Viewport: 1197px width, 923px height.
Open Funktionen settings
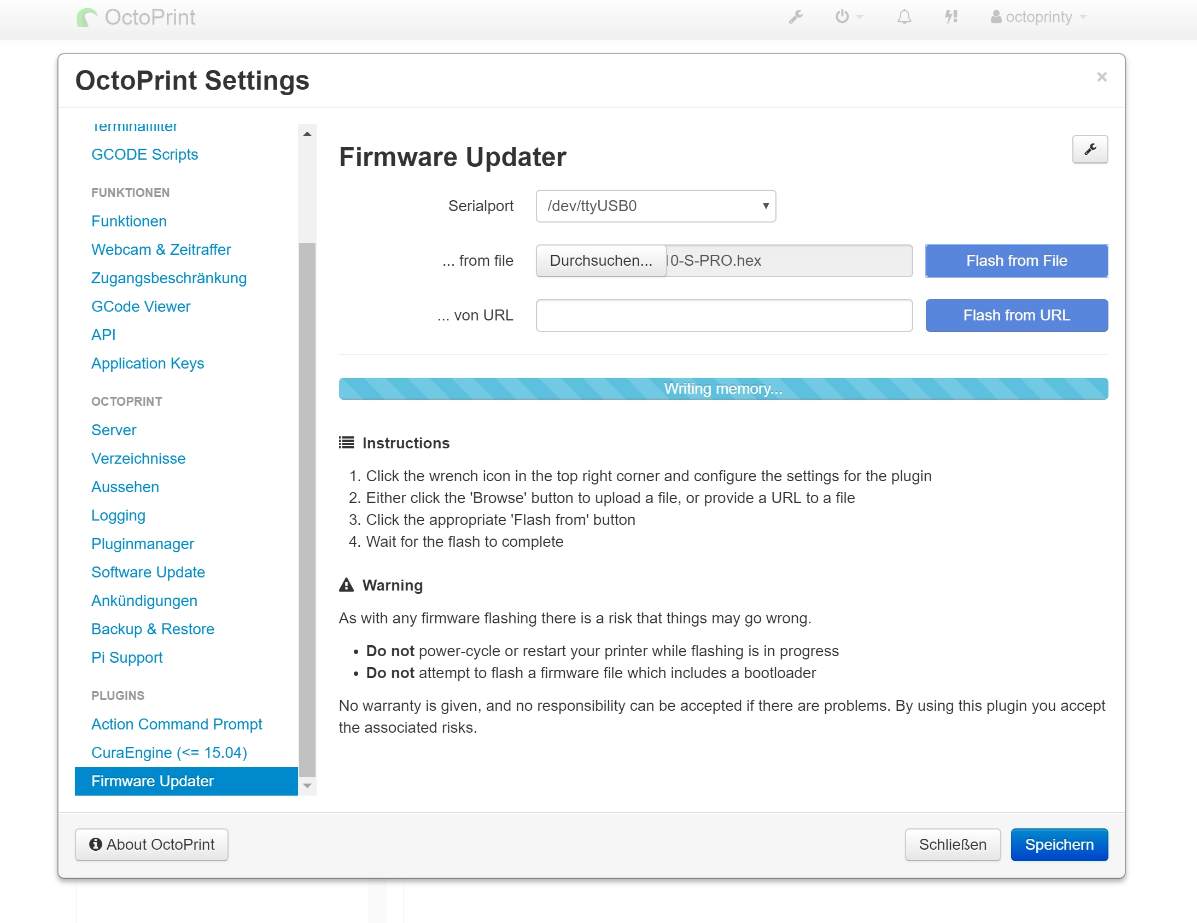point(129,221)
